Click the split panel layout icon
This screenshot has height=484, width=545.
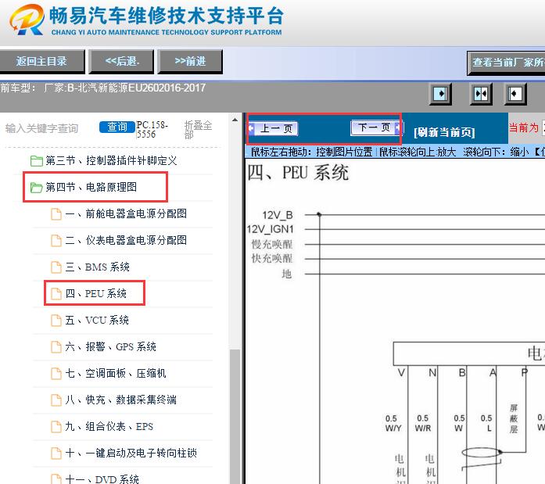coord(481,94)
